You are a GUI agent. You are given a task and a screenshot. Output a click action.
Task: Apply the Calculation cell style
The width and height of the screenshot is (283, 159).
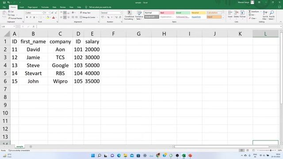(x=214, y=13)
